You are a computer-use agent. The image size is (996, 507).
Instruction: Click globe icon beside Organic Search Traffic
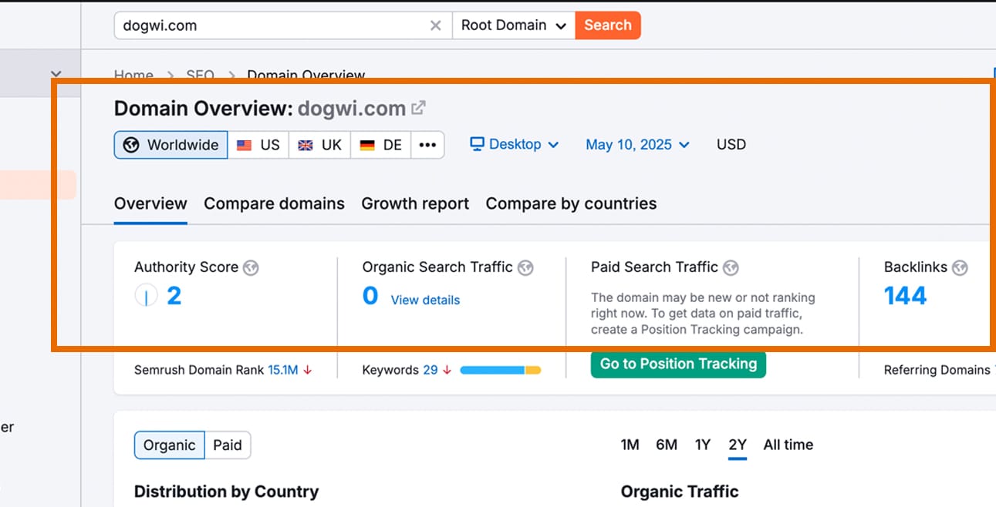(x=525, y=268)
